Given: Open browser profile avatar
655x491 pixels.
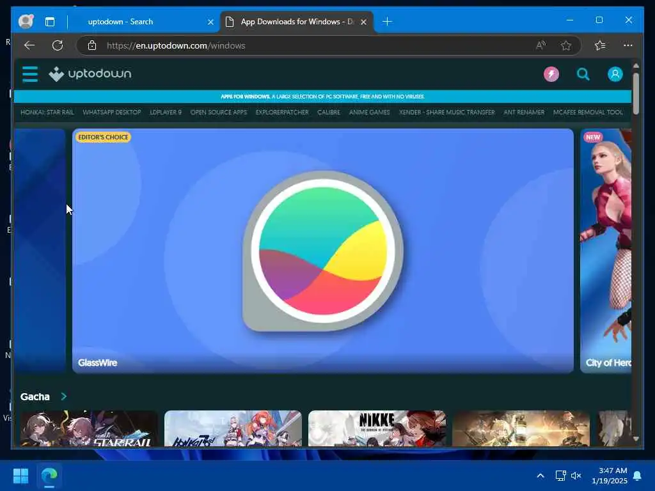Looking at the screenshot, I should (26, 21).
